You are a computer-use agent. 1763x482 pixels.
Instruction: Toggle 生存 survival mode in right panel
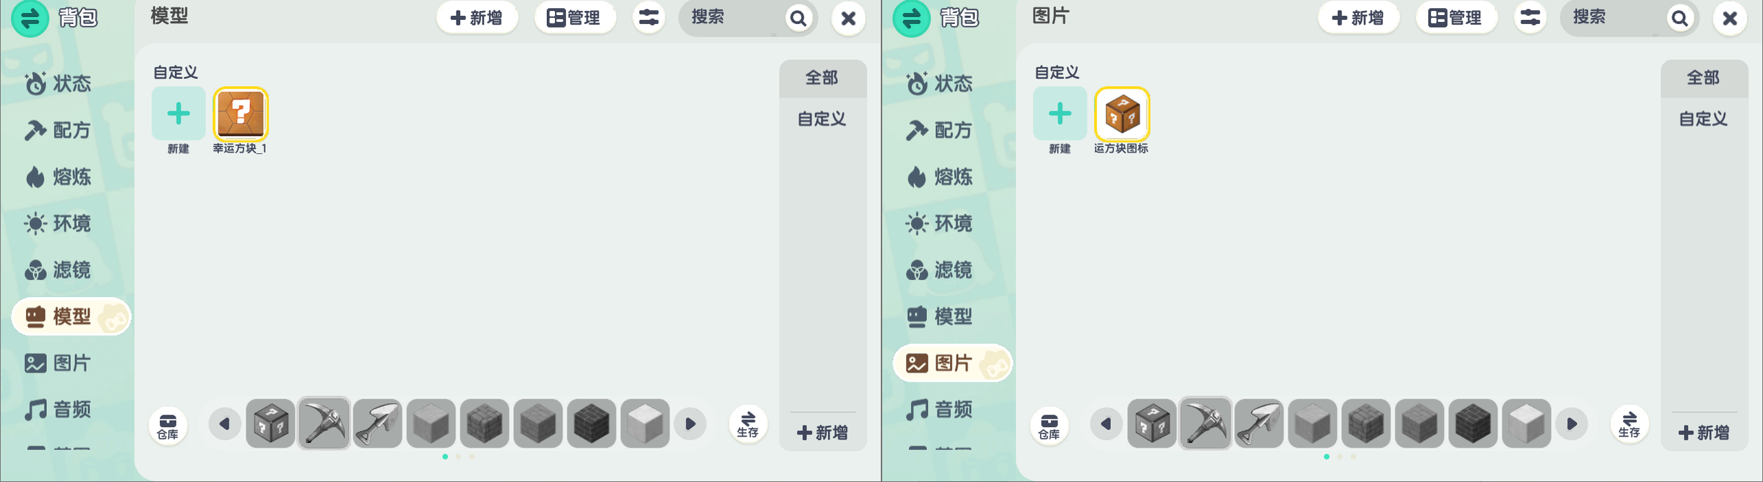point(1629,424)
